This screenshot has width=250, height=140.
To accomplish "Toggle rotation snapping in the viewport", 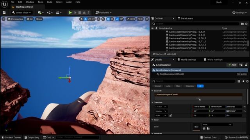I will pyautogui.click(x=117, y=19).
